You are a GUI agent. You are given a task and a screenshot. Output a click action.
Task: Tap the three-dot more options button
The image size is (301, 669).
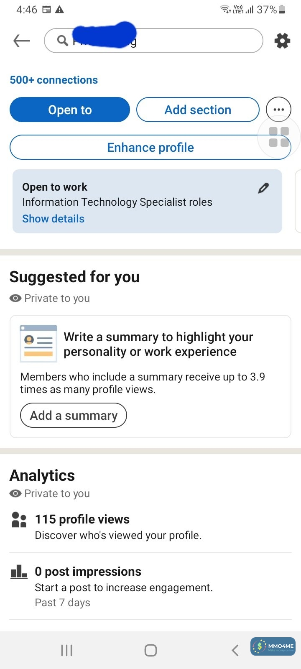point(278,110)
